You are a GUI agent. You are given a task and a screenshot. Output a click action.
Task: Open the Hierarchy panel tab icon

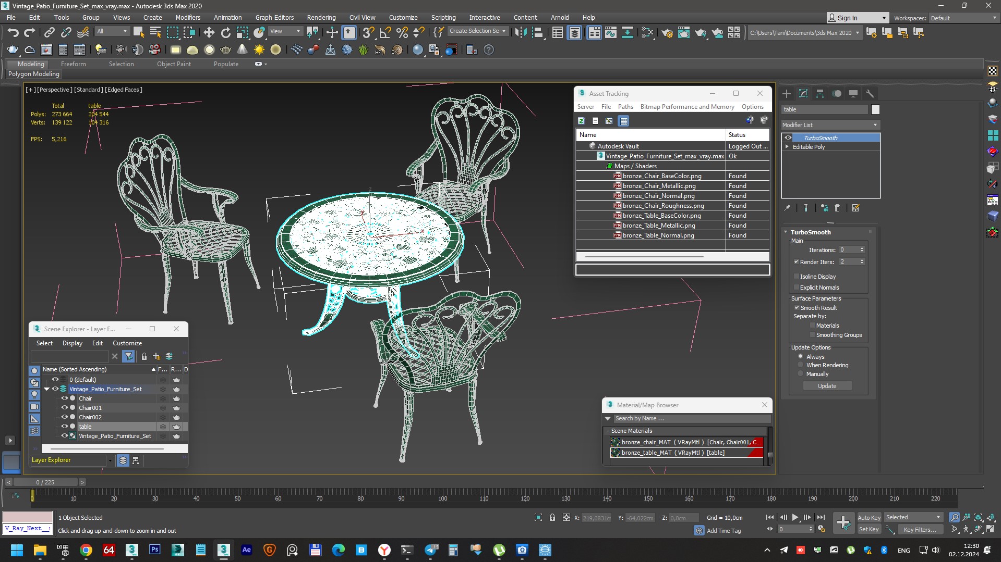(x=820, y=94)
